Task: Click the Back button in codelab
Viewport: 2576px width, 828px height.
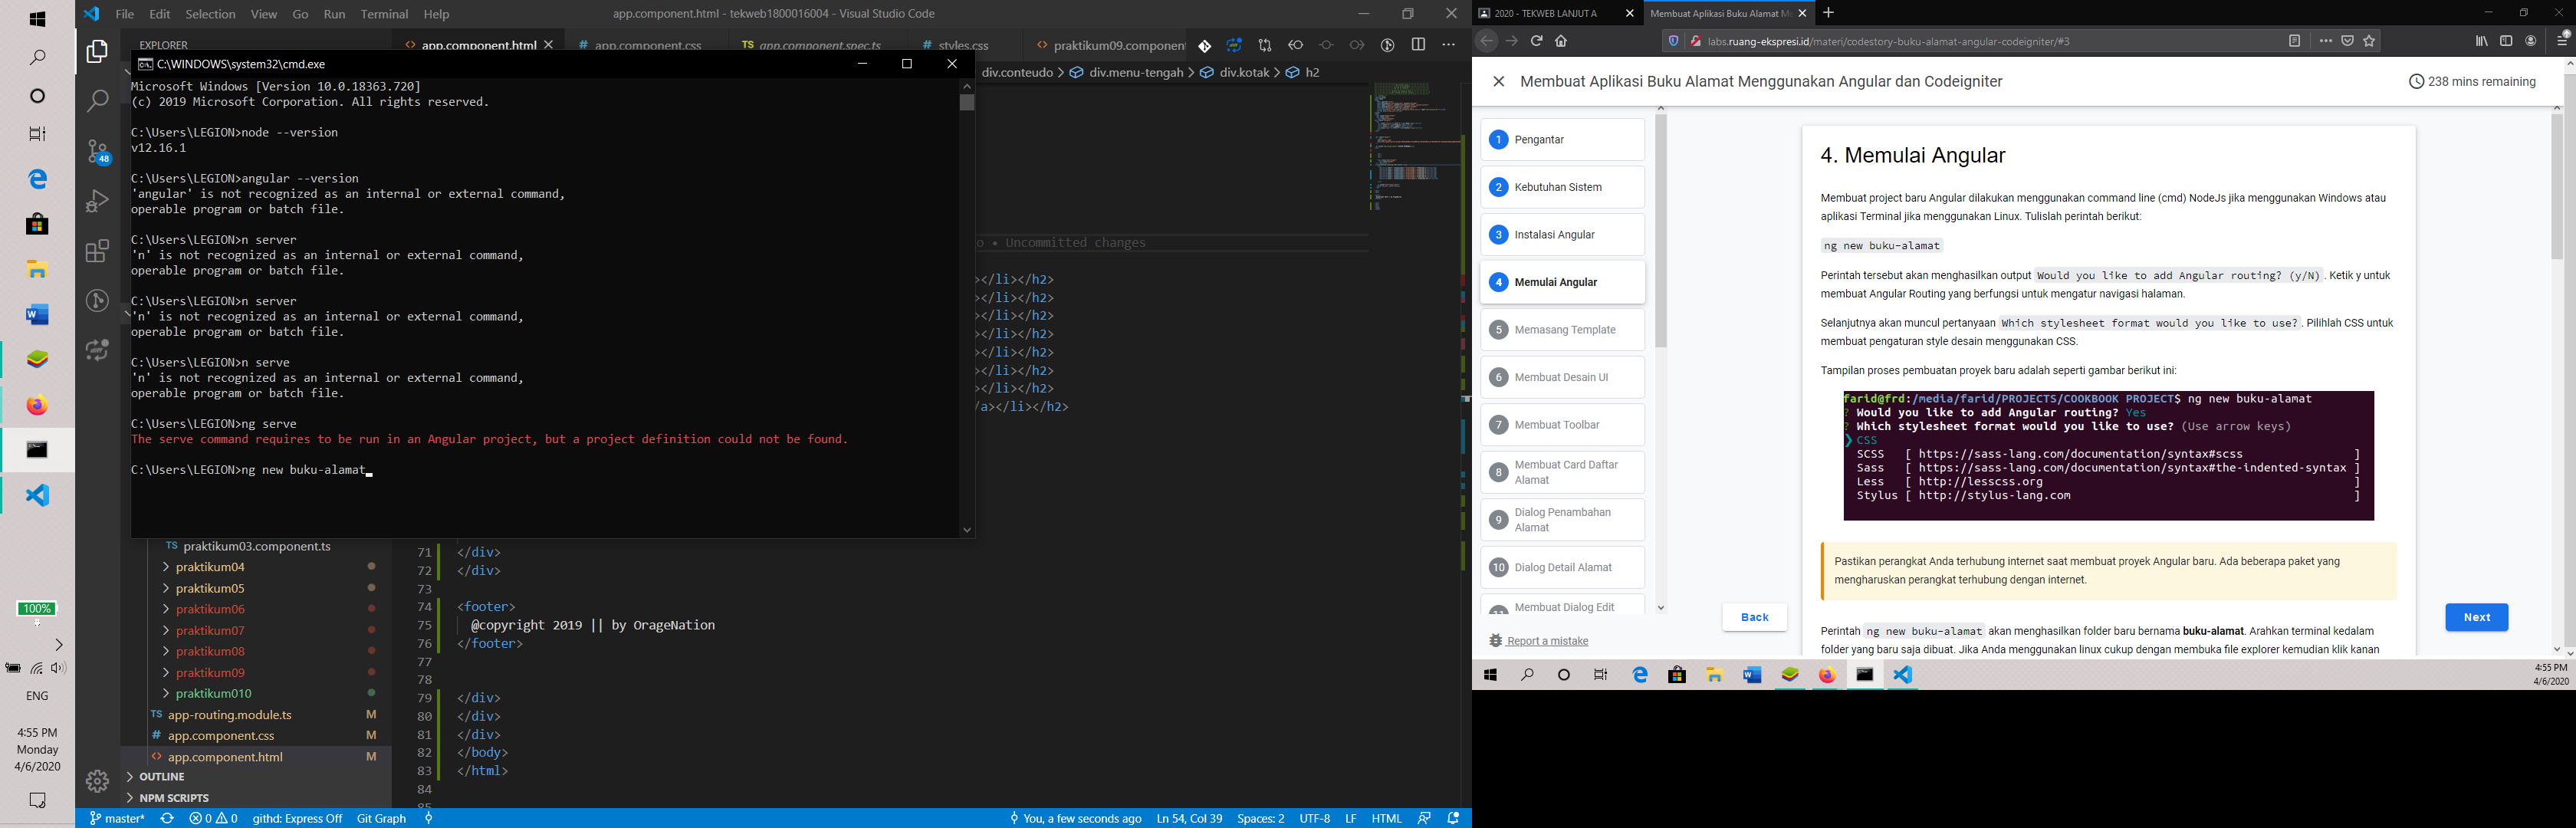Action: click(1754, 617)
